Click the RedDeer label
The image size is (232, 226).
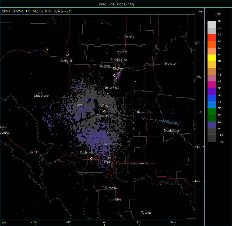(118, 68)
